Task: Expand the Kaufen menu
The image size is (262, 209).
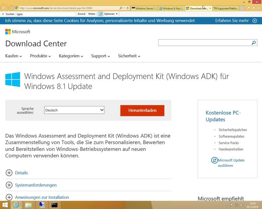Action: [13, 56]
